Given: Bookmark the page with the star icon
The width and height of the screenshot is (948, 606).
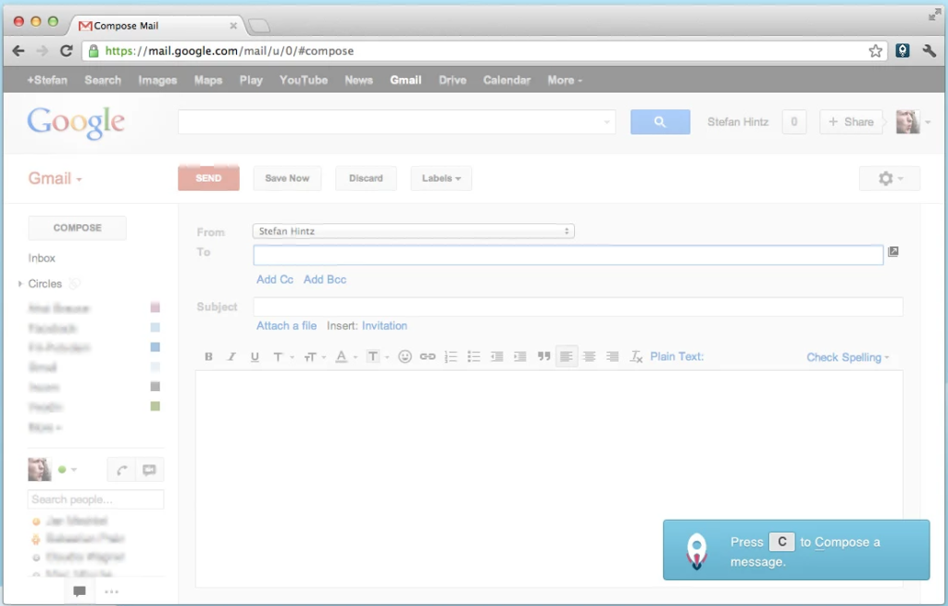Looking at the screenshot, I should [x=876, y=51].
